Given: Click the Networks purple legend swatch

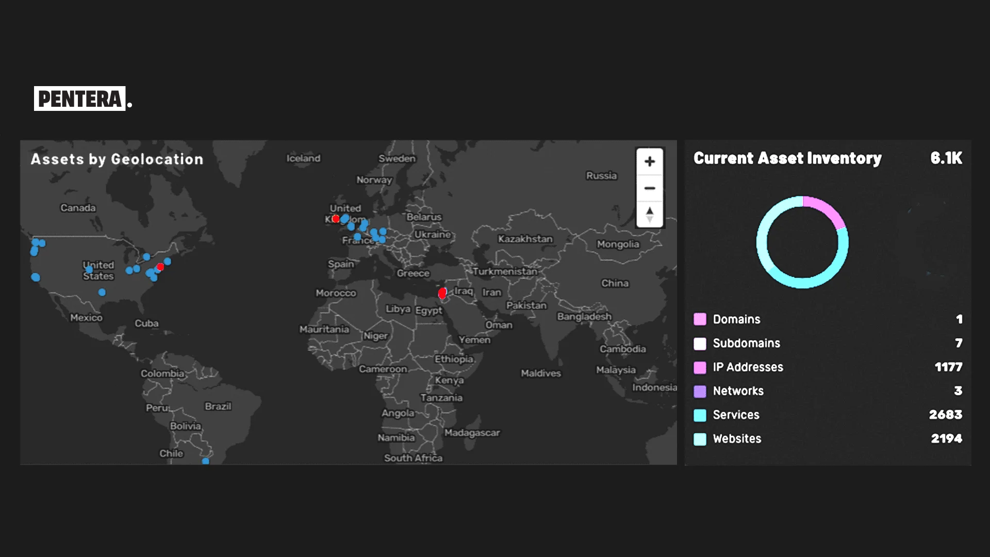Looking at the screenshot, I should [x=700, y=391].
